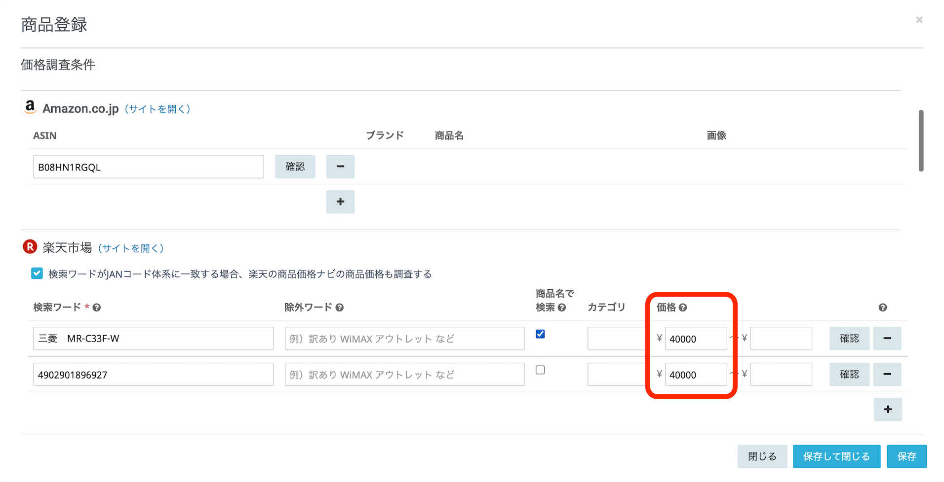
Task: Click 確認 button next to ASIN
Action: click(x=295, y=167)
